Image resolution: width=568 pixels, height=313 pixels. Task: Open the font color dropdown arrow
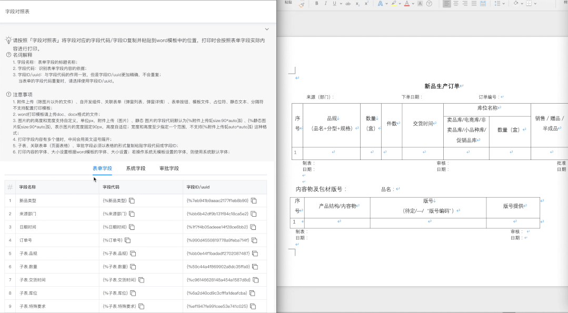[x=413, y=4]
